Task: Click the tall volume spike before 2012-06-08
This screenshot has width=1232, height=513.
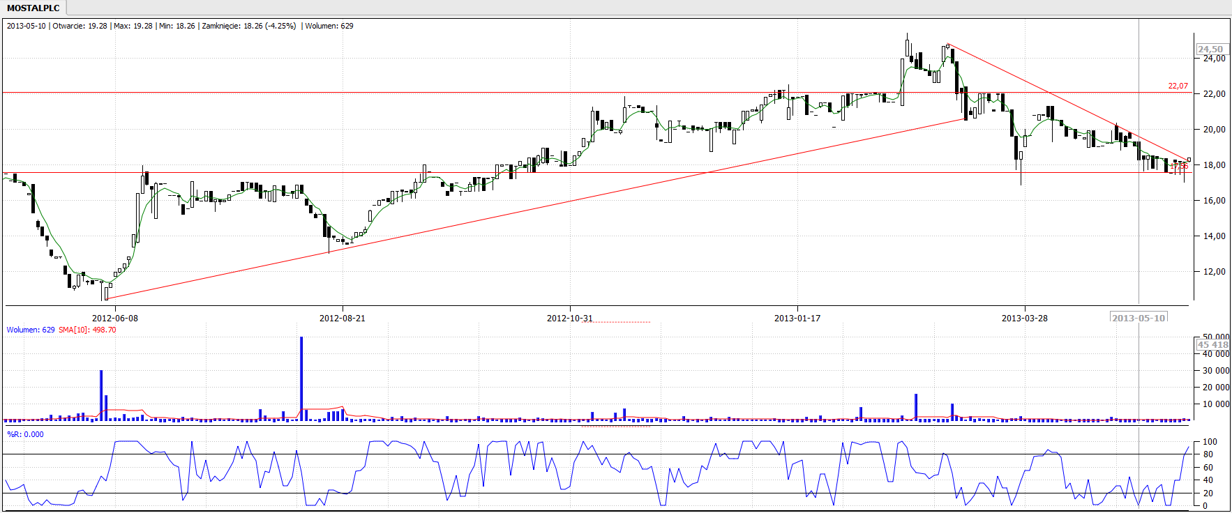Action: pyautogui.click(x=101, y=395)
